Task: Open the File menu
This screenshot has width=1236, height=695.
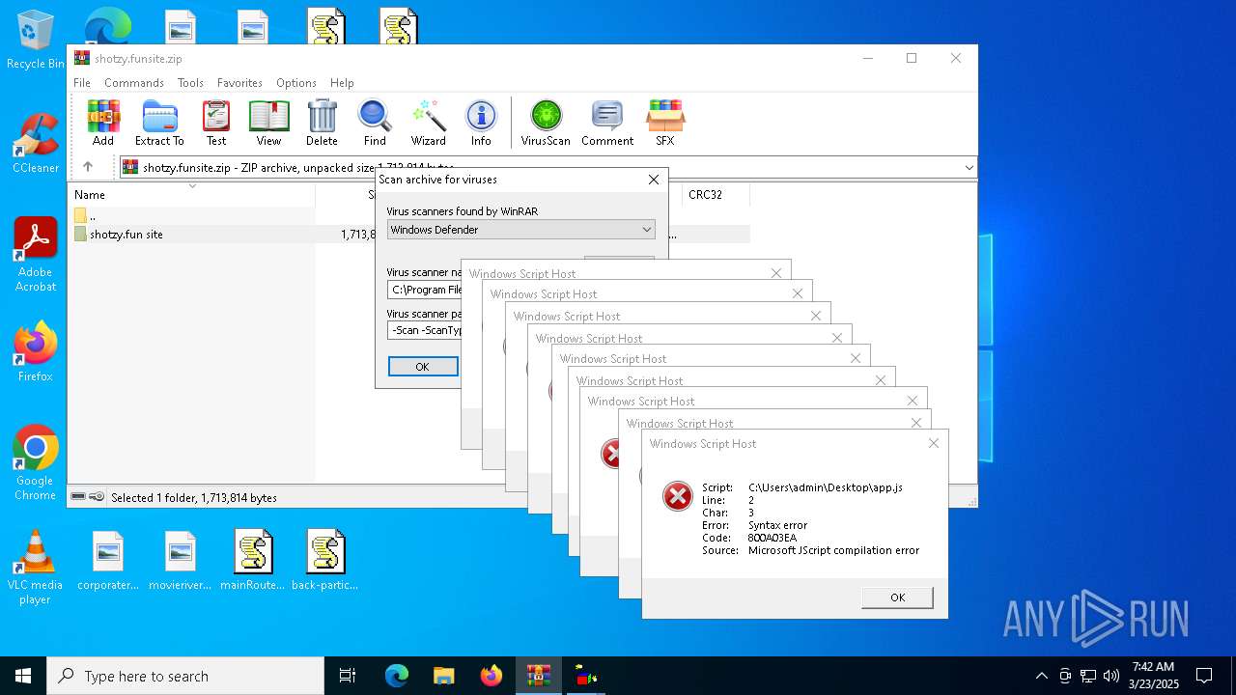Action: coord(82,83)
